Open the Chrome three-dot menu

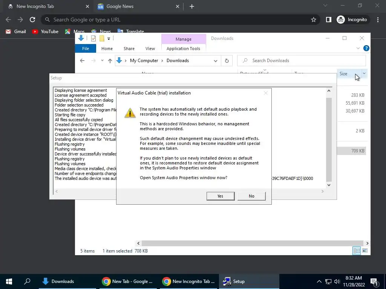[378, 20]
